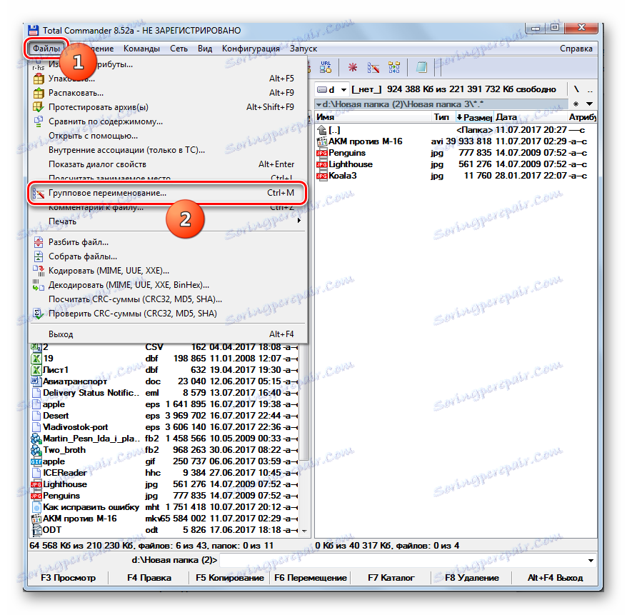Click the F7 Каталог button

click(391, 578)
